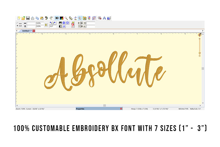Image resolution: width=220 pixels, height=147 pixels.
Task: Click zoom out minus on slider
Action: (200, 56)
